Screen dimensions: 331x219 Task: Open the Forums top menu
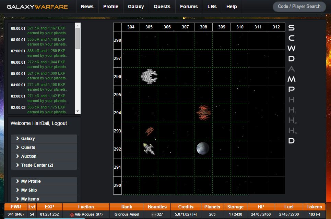(189, 7)
